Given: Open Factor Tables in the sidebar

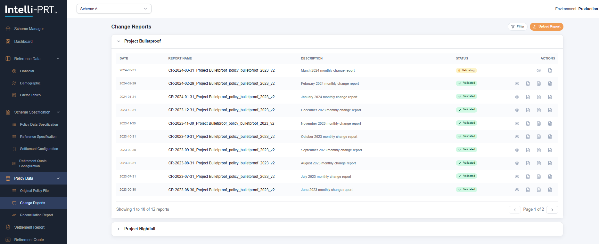Looking at the screenshot, I should click(x=30, y=95).
